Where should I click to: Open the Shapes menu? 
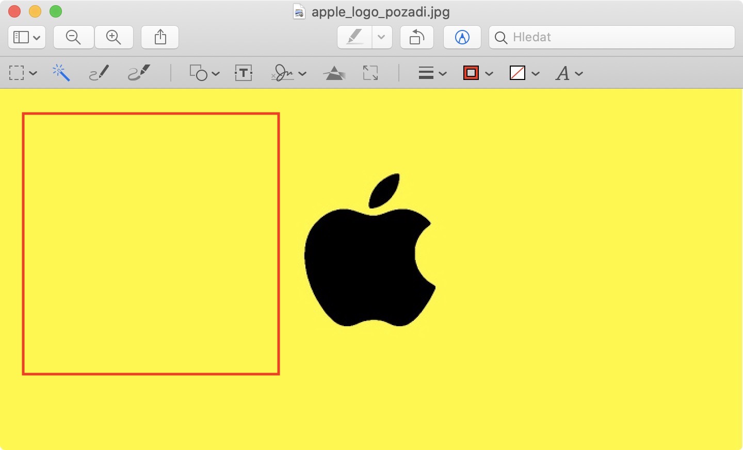coord(204,73)
